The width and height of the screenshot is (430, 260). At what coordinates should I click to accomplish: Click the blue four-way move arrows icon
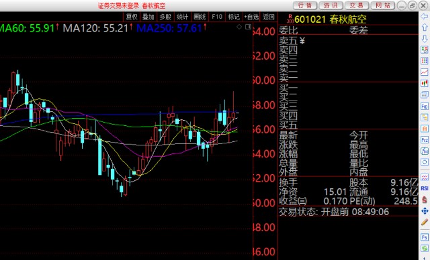pos(424,211)
